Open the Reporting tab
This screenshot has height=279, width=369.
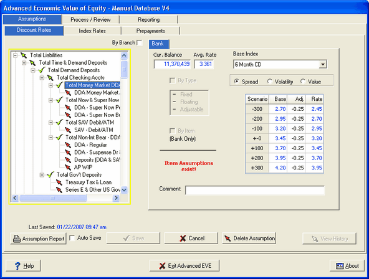149,19
